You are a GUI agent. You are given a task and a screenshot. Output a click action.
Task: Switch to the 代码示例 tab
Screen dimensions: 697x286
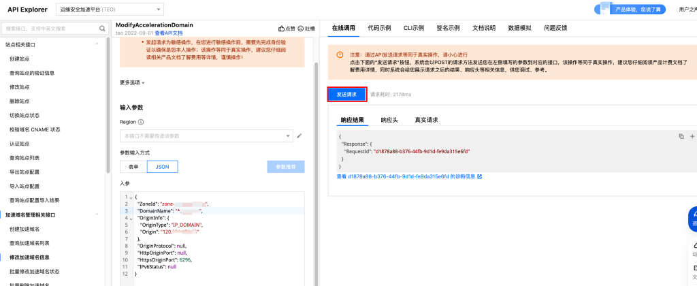379,28
